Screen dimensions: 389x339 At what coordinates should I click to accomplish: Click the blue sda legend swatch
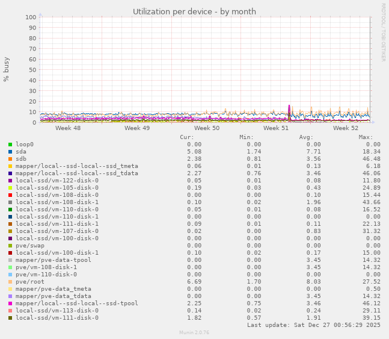(10, 152)
